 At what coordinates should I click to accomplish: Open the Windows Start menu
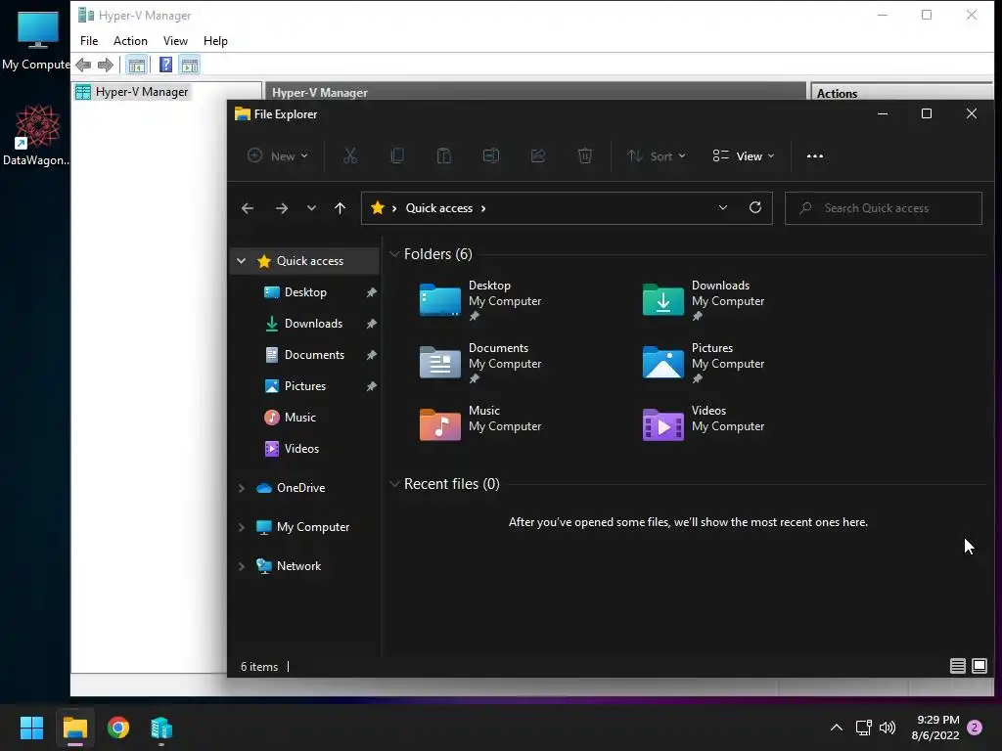click(x=31, y=728)
